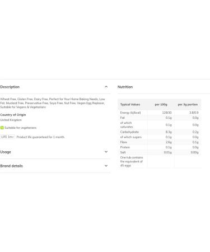The image size is (210, 252).
Task: Click the 'per 100g' column header
Action: [161, 104]
